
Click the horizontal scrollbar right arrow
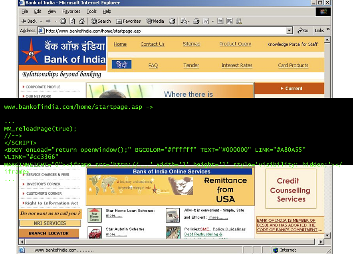point(321,242)
